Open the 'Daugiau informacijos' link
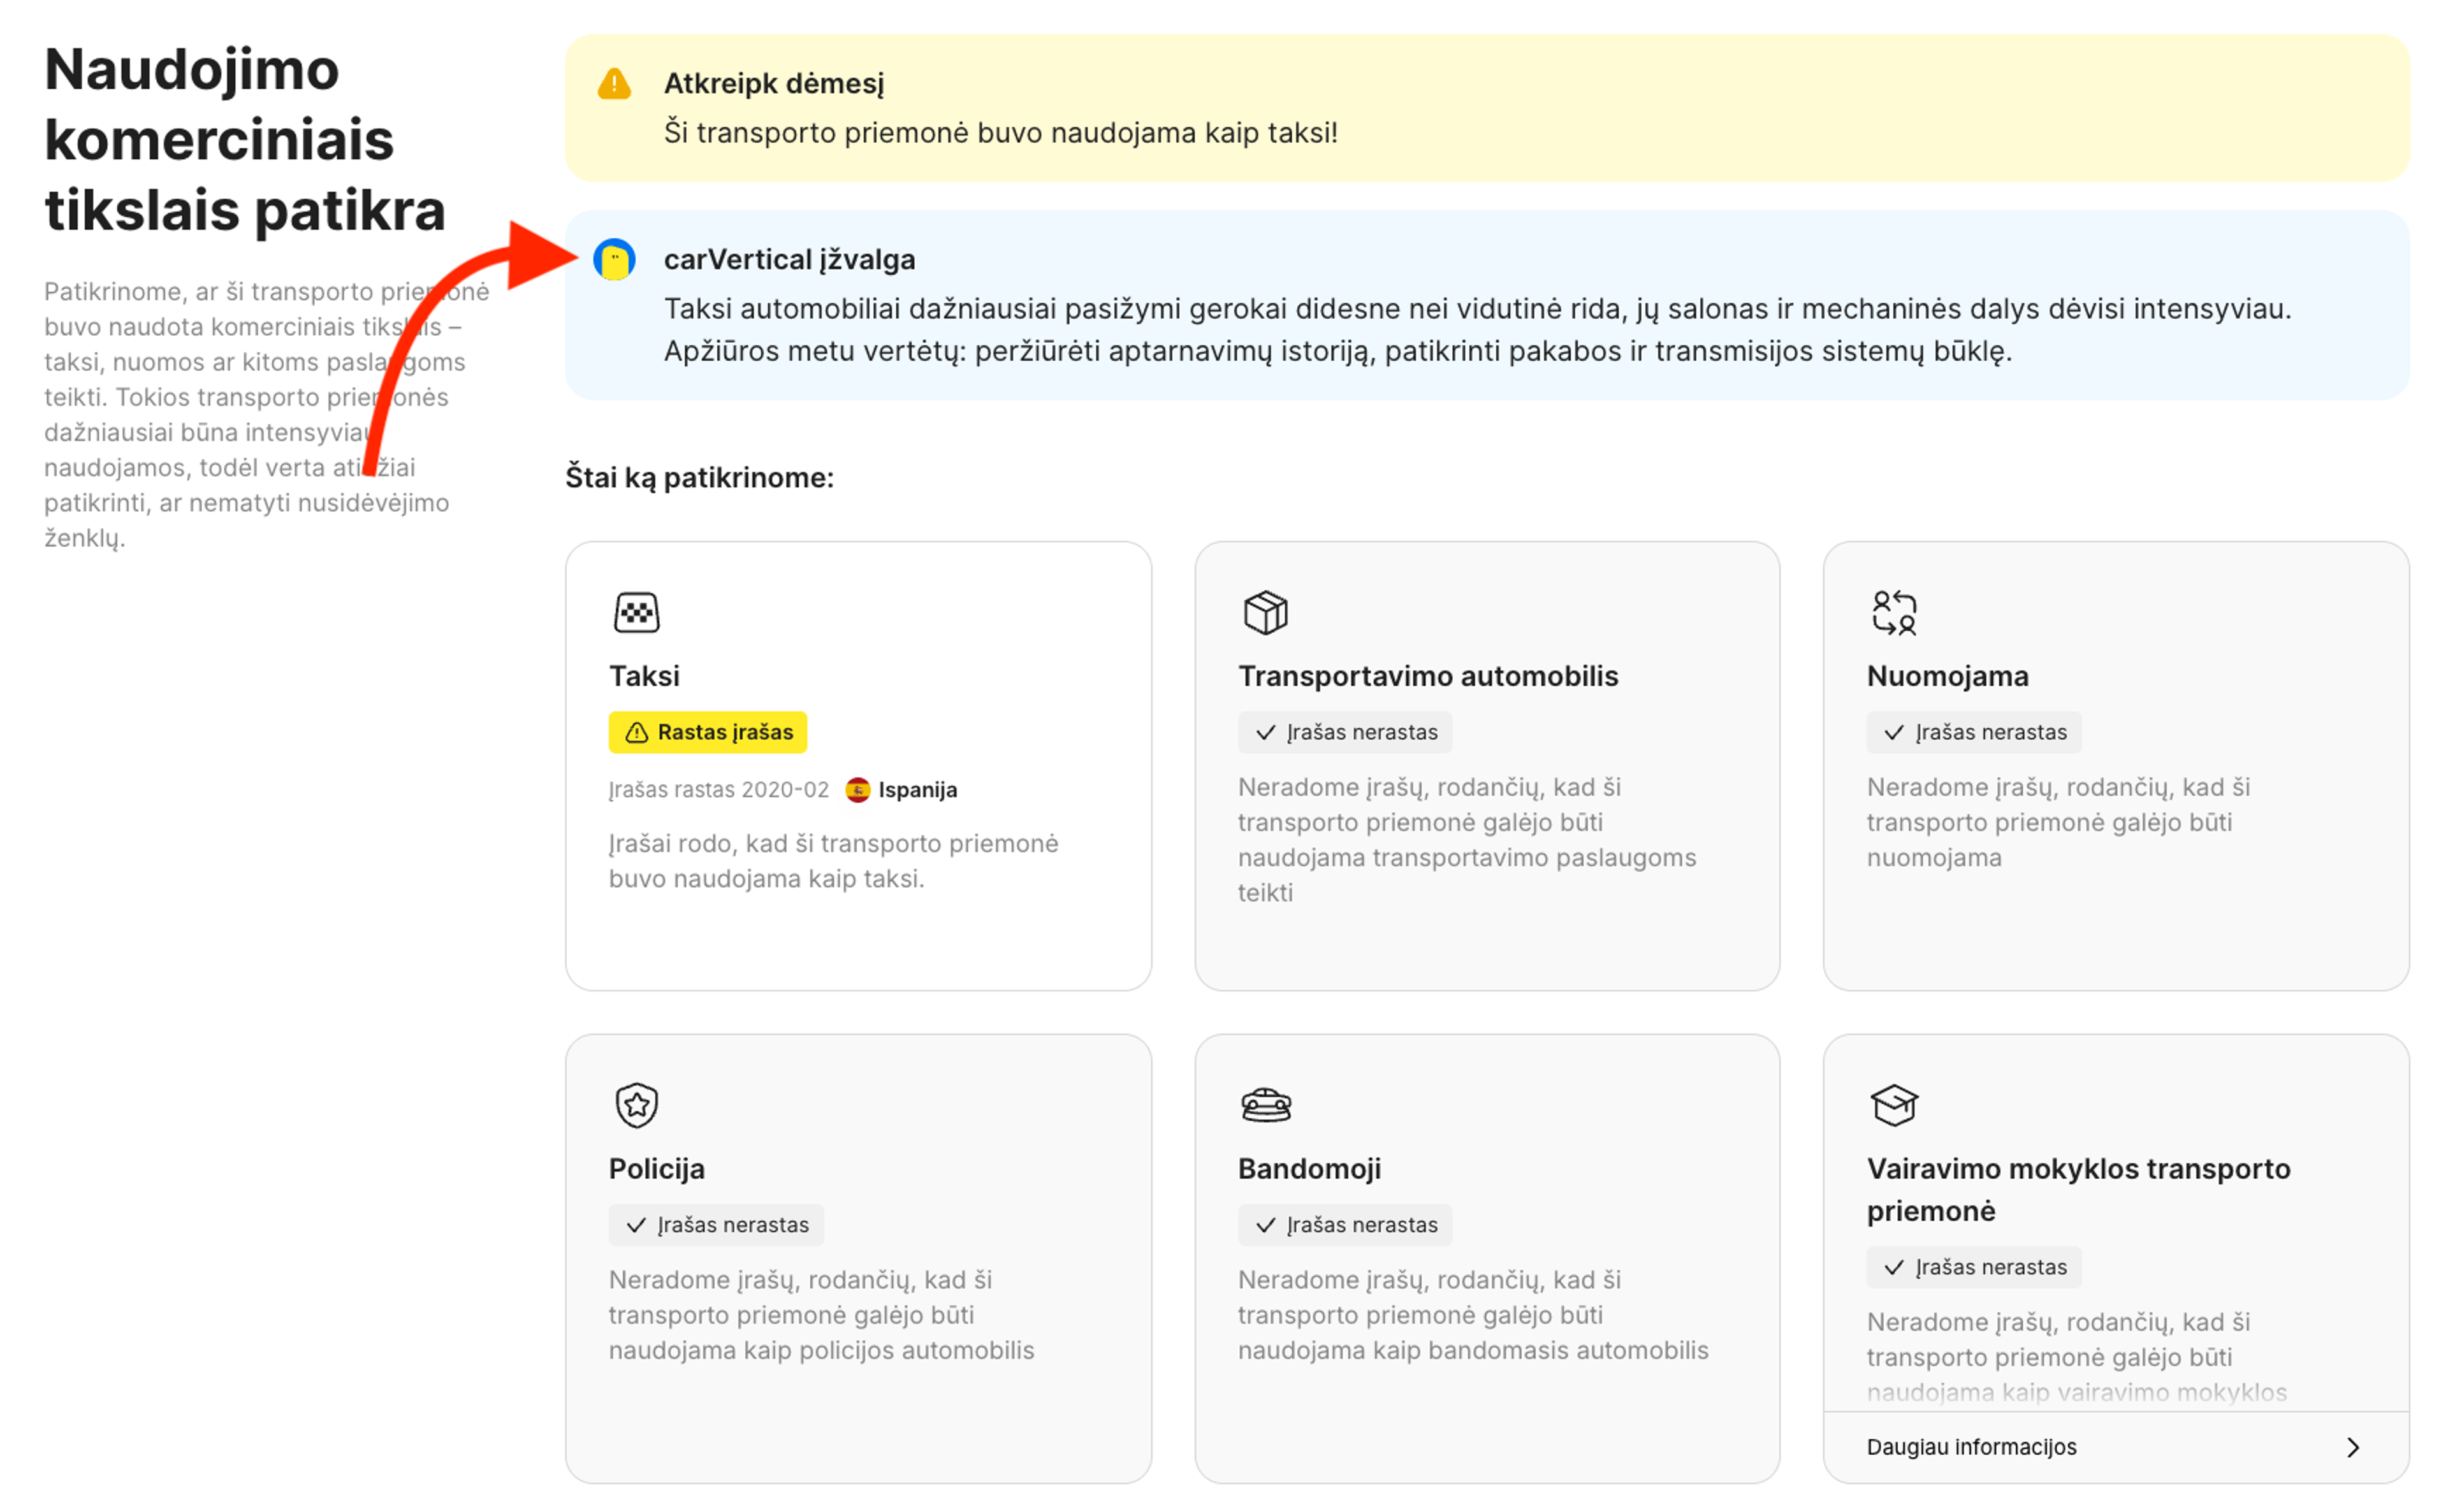The image size is (2448, 1512). tap(1971, 1447)
